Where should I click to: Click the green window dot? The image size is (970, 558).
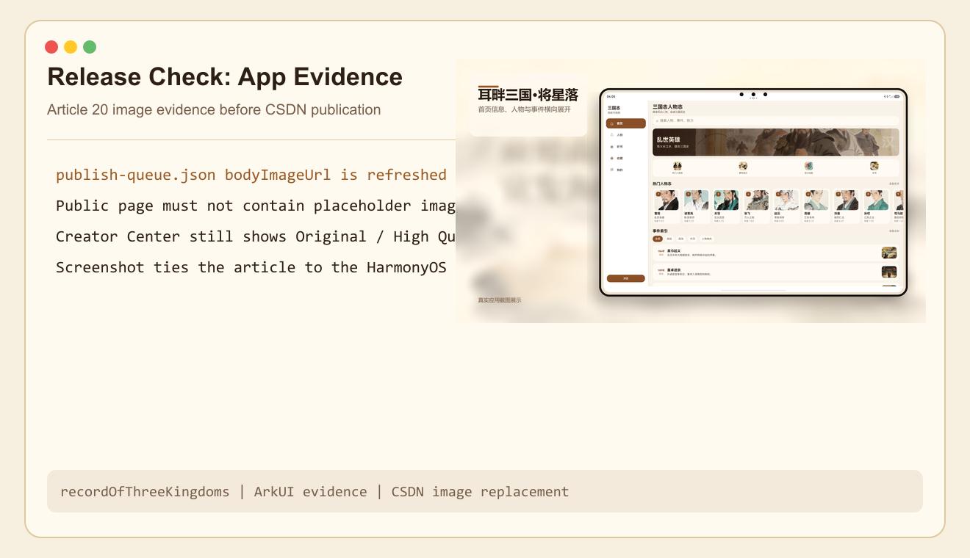(x=90, y=47)
